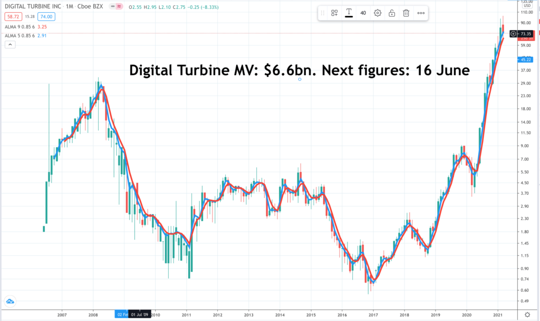Open the text drawing settings gear
The width and height of the screenshot is (540, 321).
[x=378, y=13]
